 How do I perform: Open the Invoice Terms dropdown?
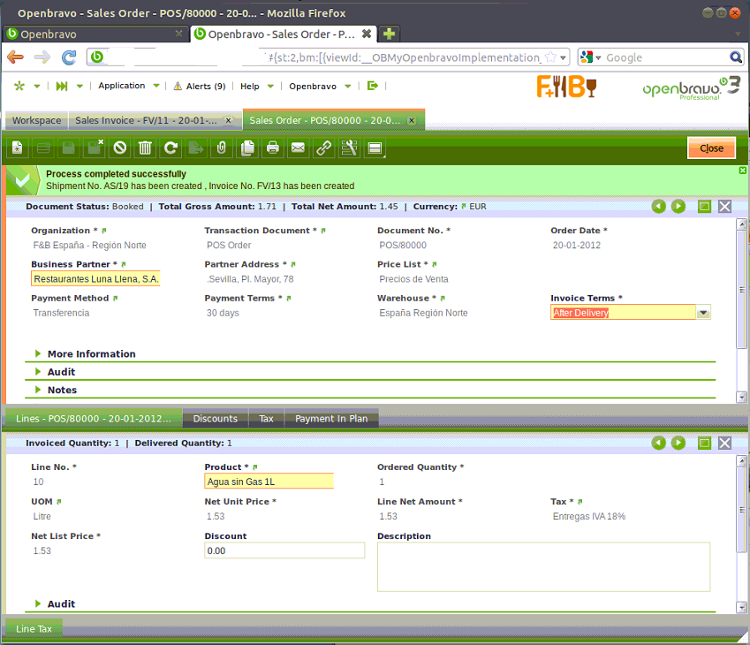pyautogui.click(x=703, y=313)
